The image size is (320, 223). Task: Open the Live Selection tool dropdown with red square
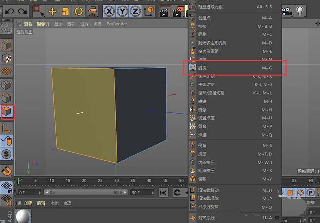click(39, 11)
